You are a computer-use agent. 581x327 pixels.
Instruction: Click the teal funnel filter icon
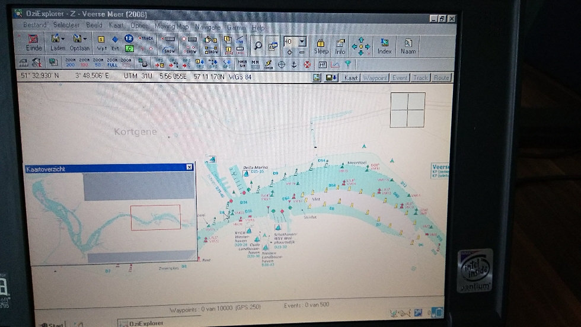pyautogui.click(x=347, y=65)
